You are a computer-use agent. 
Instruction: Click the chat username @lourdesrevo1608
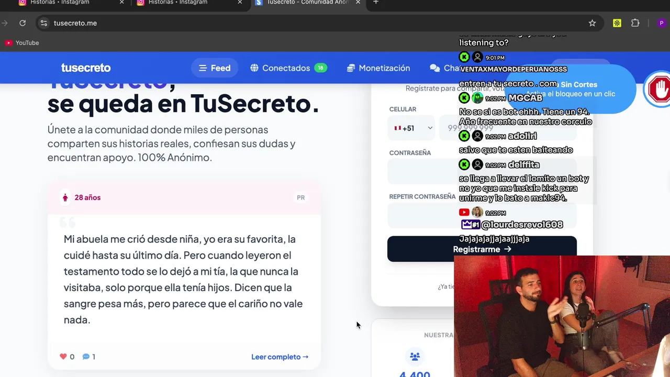pyautogui.click(x=522, y=225)
